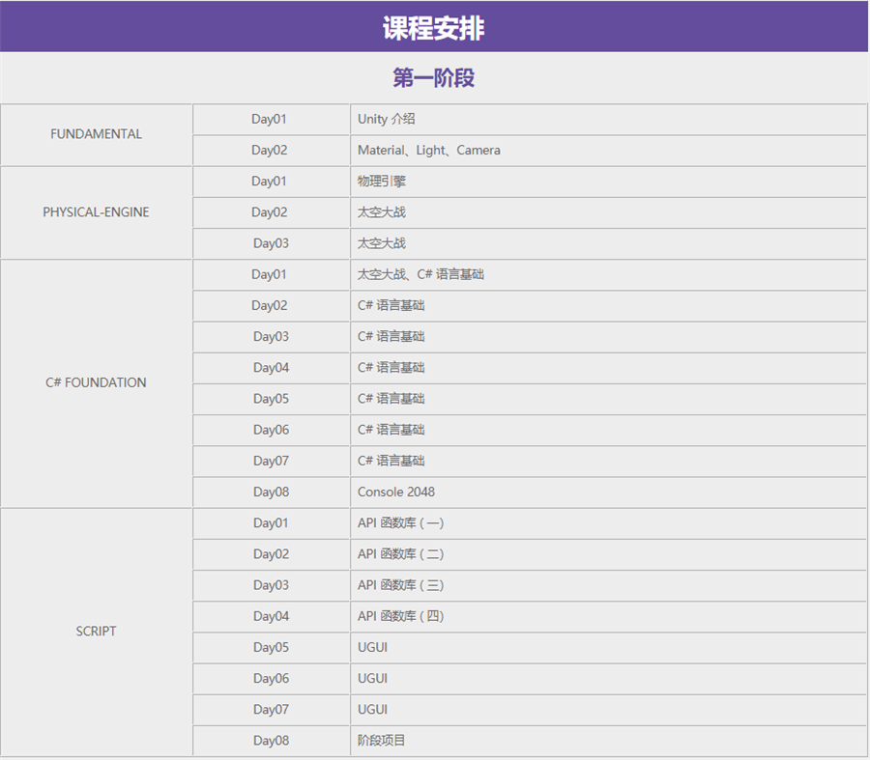Choose API 函数库（三）lesson
Image resolution: width=870 pixels, height=760 pixels.
(x=400, y=585)
